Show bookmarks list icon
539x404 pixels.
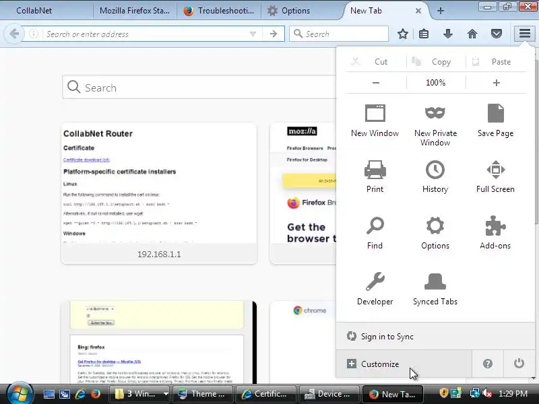pyautogui.click(x=424, y=34)
